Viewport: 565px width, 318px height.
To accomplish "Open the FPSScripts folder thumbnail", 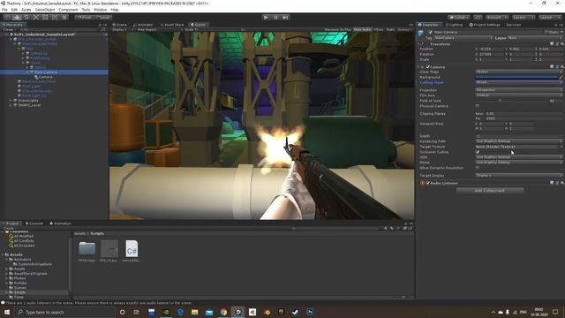I will pos(87,249).
